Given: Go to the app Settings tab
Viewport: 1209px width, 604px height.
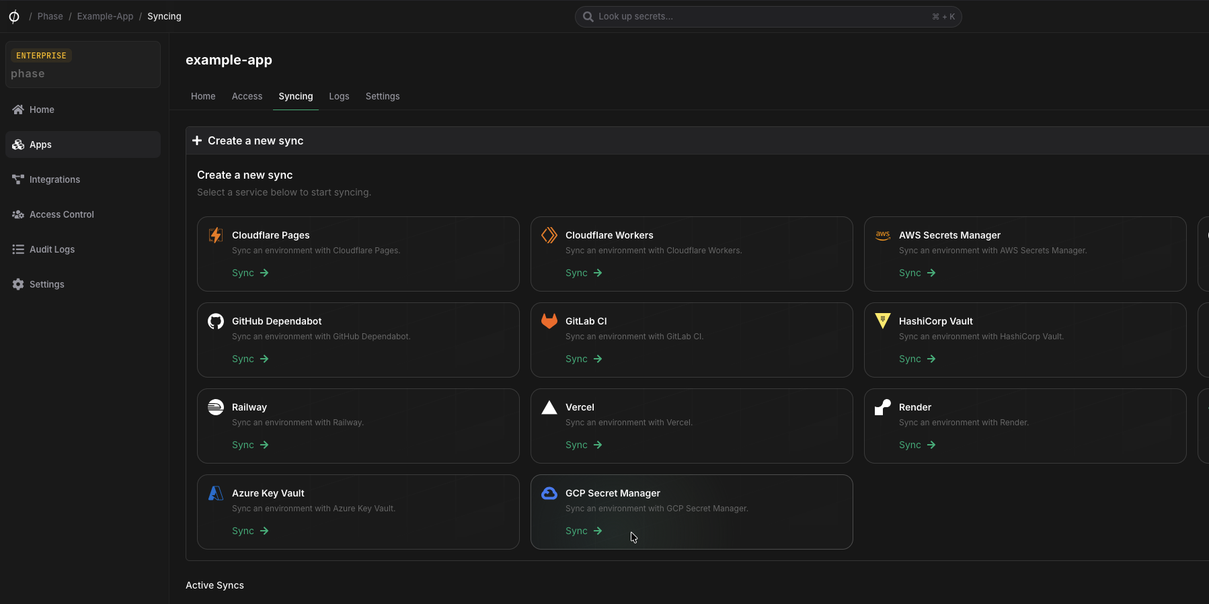Looking at the screenshot, I should [383, 96].
